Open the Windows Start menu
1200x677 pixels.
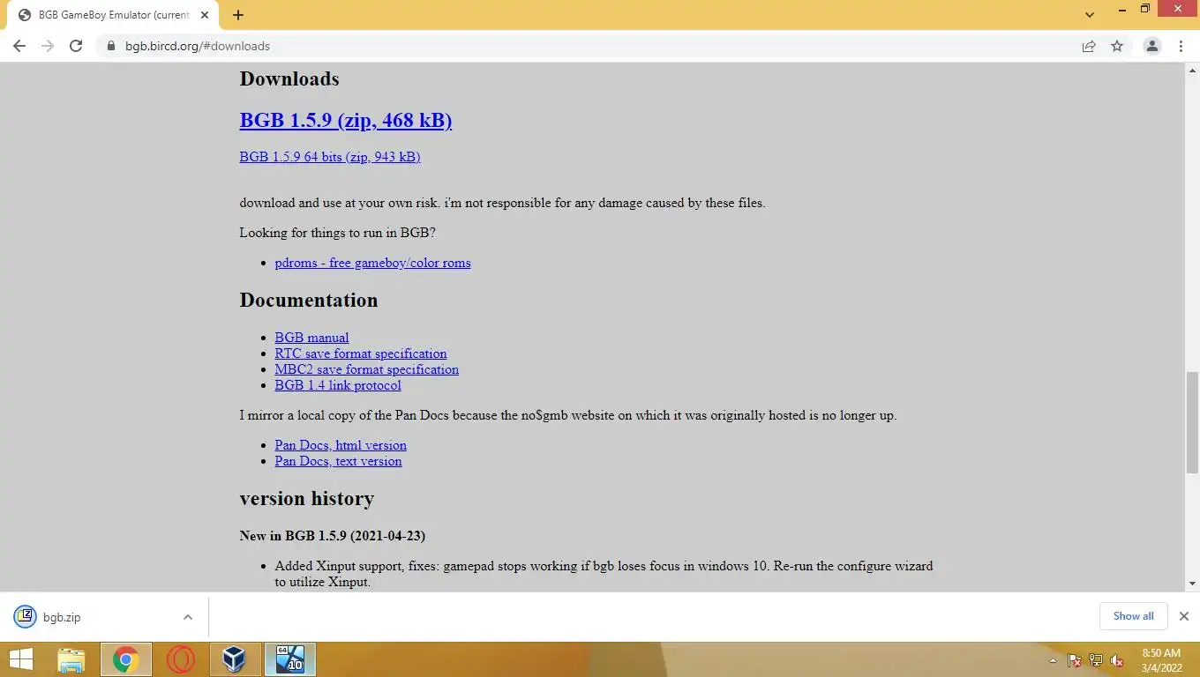(20, 659)
